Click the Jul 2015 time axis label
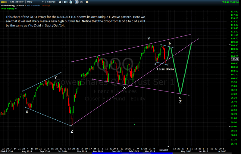 pyautogui.click(x=222, y=151)
